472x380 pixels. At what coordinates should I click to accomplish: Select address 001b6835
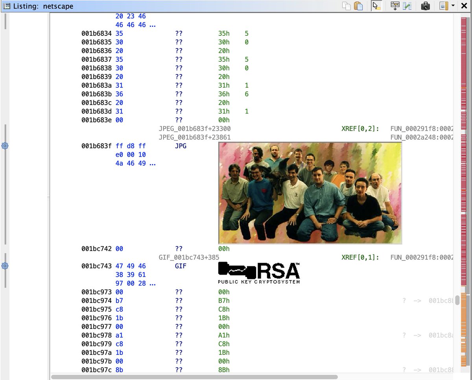pos(97,42)
